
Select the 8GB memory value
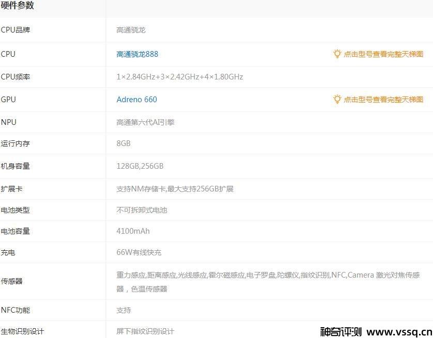click(123, 143)
